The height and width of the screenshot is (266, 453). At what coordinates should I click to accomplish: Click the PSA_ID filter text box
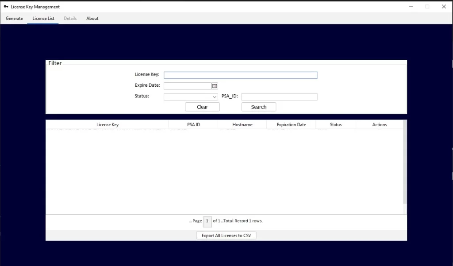(x=279, y=97)
